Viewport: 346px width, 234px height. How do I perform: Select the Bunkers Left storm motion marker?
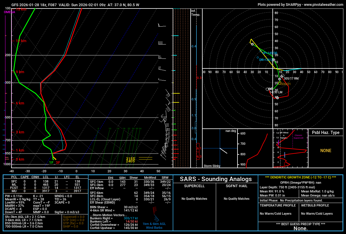click(x=267, y=89)
